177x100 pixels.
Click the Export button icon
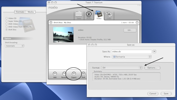click(x=74, y=74)
